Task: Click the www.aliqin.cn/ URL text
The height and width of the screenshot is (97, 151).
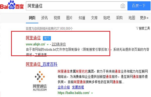Action: click(35, 44)
